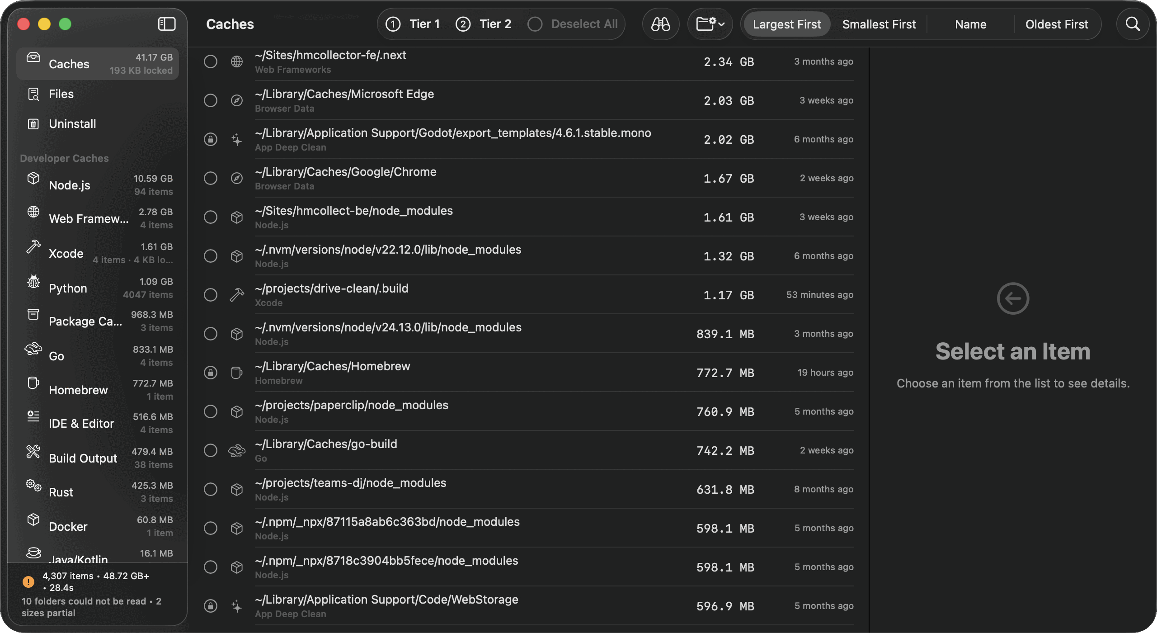Select the paperclip/node_modules row circle
Image resolution: width=1157 pixels, height=633 pixels.
tap(211, 411)
